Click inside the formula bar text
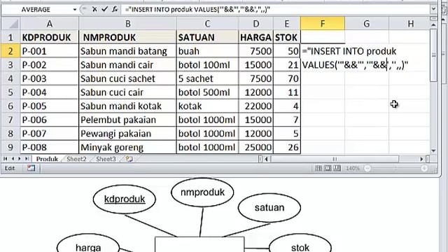This screenshot has width=448, height=252. (197, 9)
